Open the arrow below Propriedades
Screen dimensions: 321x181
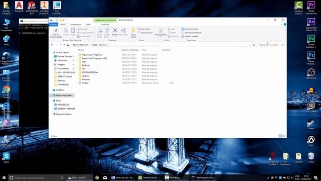coord(160,37)
